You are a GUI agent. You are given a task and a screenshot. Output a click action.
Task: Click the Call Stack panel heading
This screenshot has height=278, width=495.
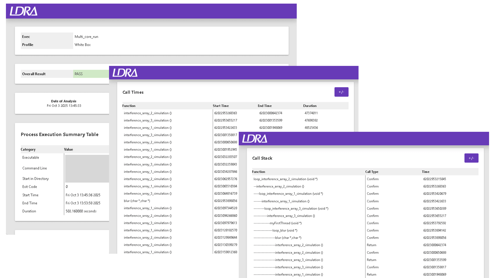[x=262, y=158]
